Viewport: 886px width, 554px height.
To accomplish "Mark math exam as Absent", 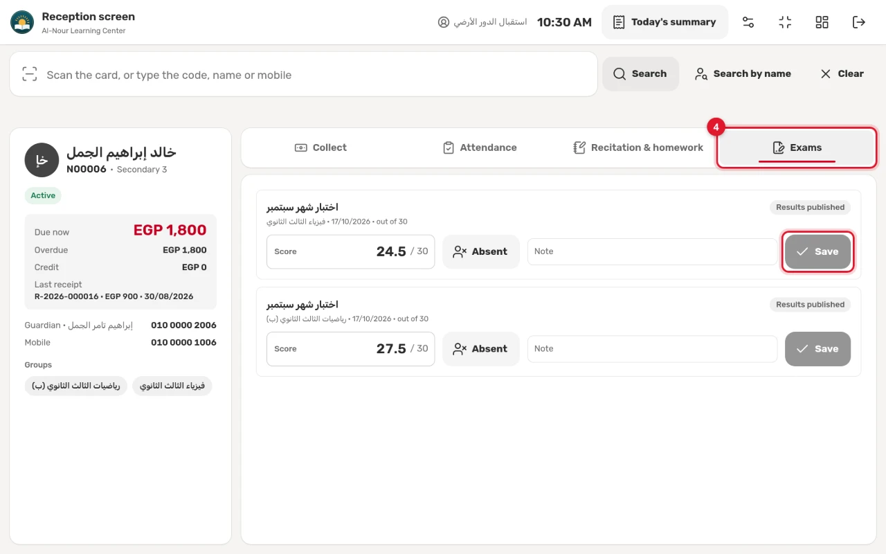I will (480, 348).
